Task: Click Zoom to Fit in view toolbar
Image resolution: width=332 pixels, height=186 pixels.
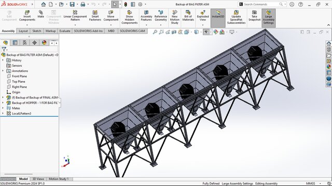Action: click(155, 32)
